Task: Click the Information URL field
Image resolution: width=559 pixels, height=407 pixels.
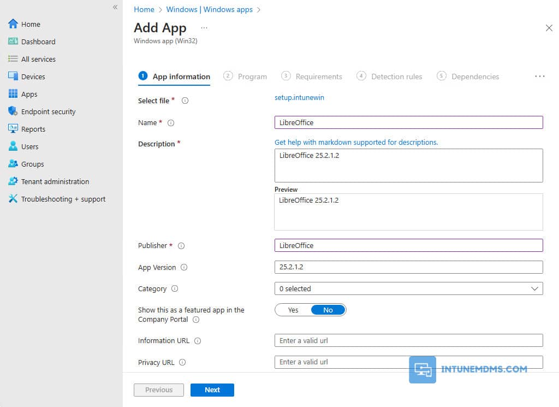Action: click(408, 340)
